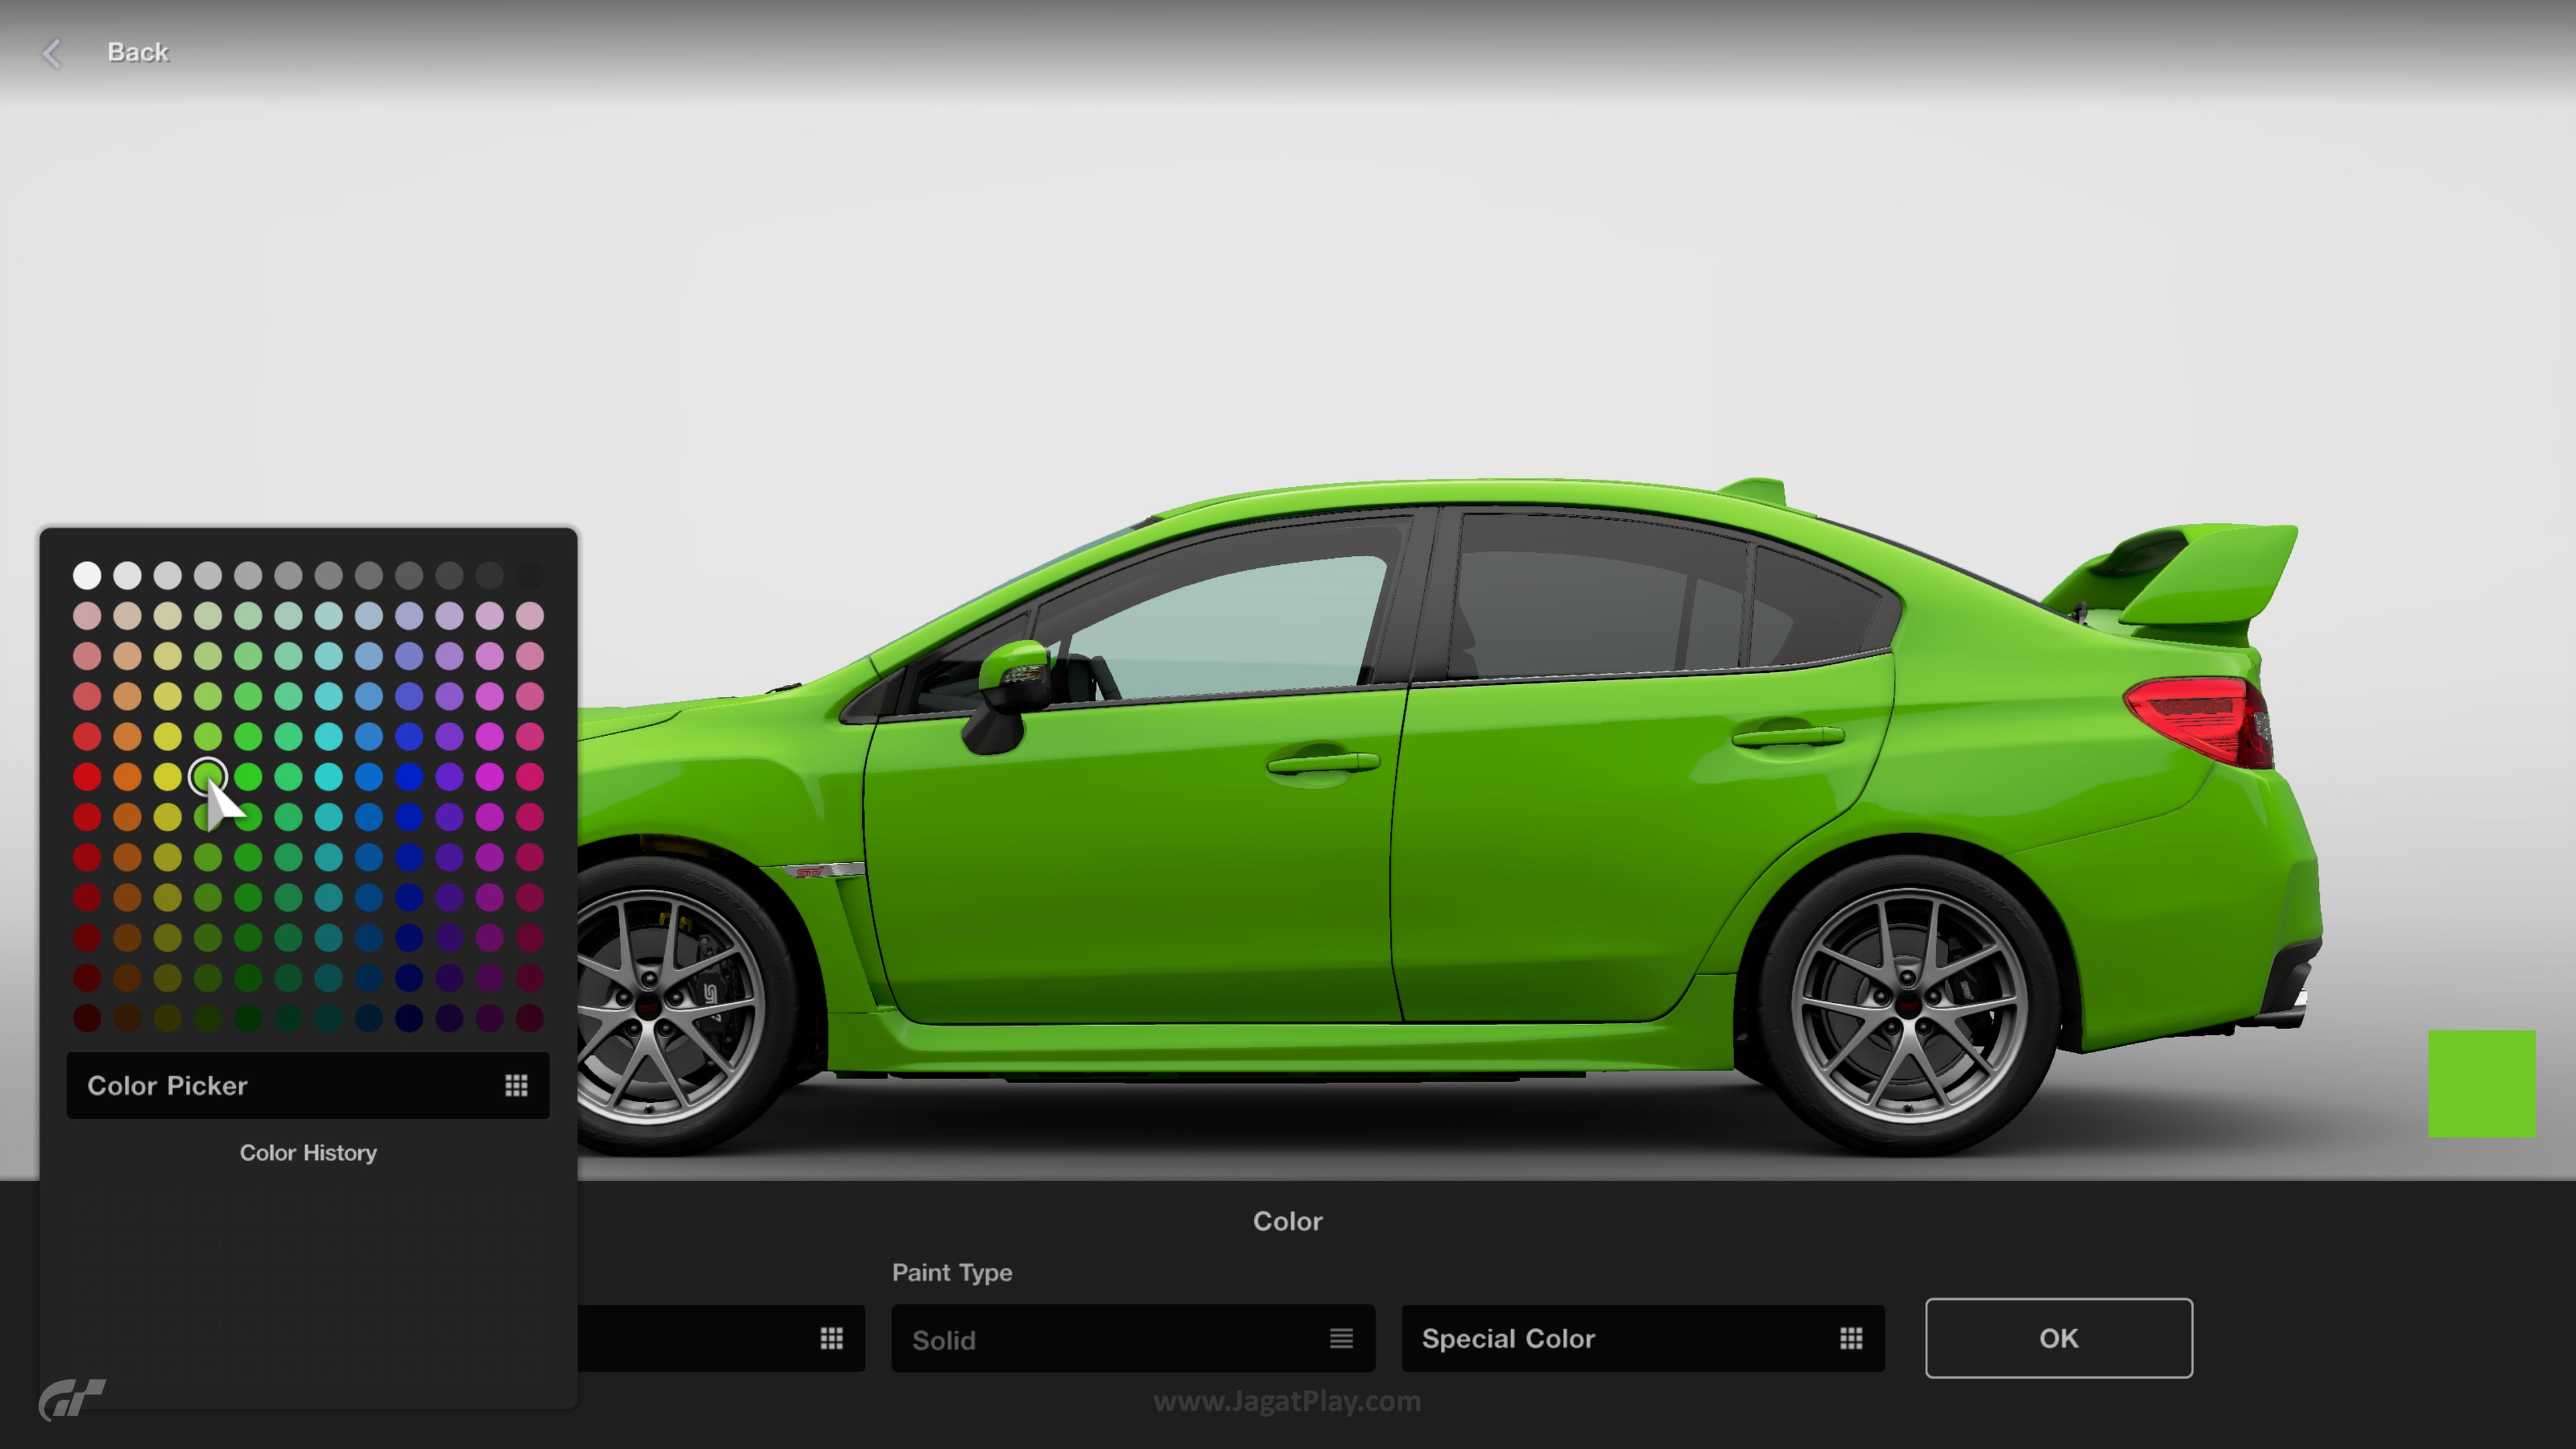Choose the purple swatch in the ringed swatch's row

point(449,776)
